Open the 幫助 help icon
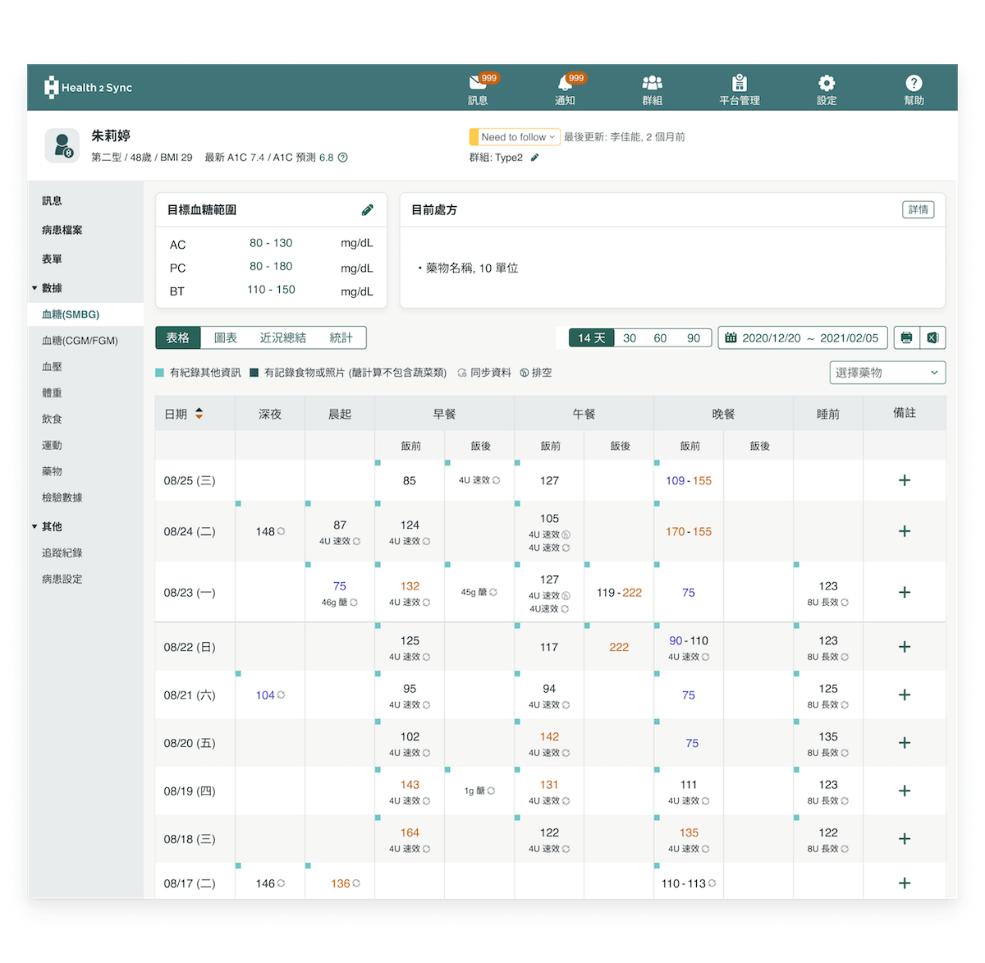The image size is (985, 963). coord(914,84)
